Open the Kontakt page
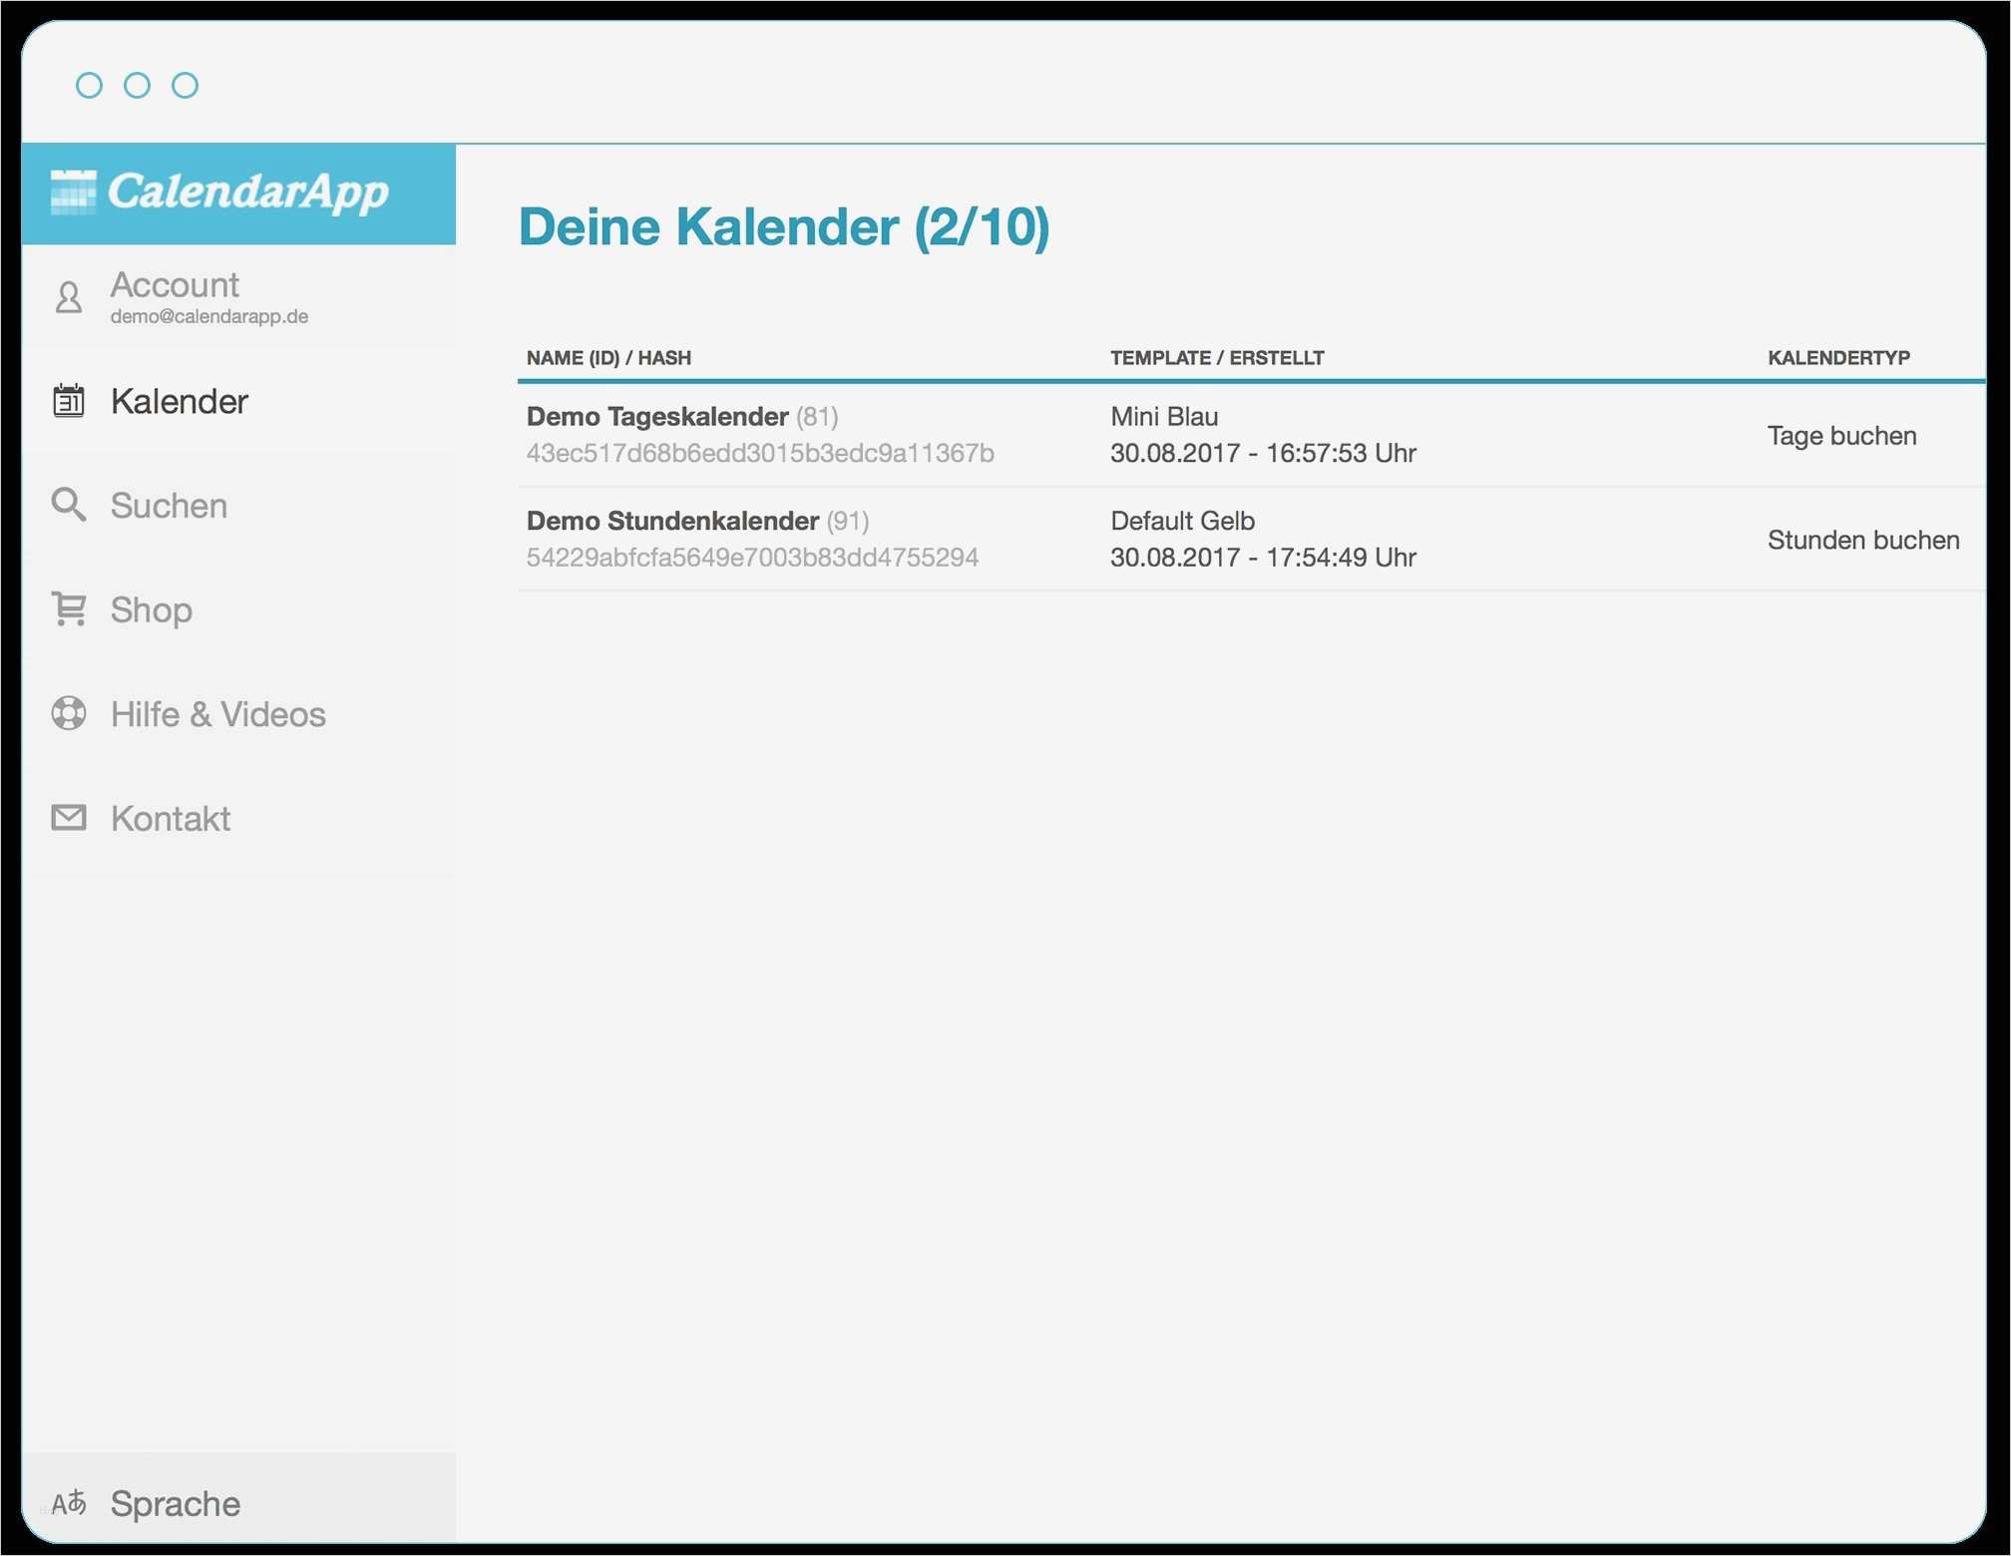The height and width of the screenshot is (1556, 2011). [171, 819]
